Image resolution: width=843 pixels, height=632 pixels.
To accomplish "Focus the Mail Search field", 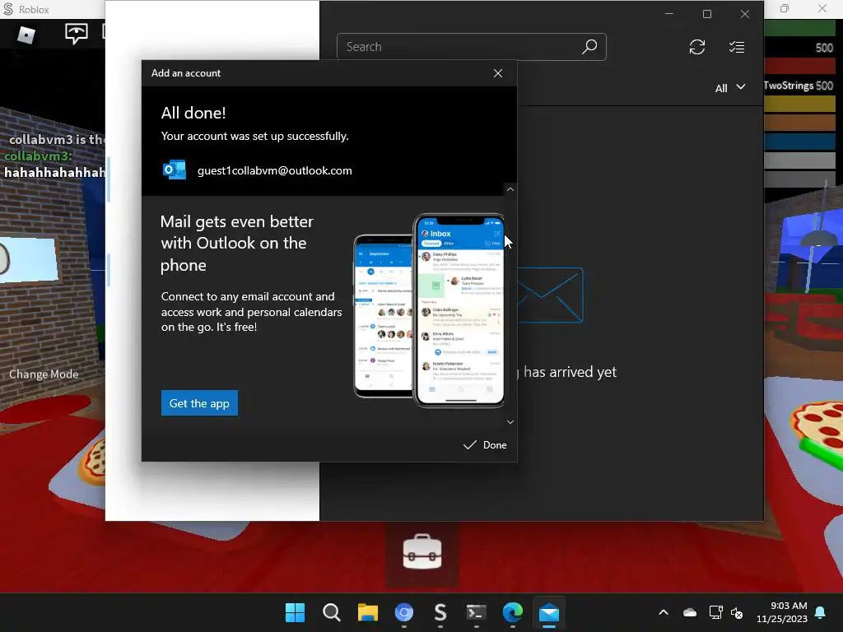I will tap(471, 47).
